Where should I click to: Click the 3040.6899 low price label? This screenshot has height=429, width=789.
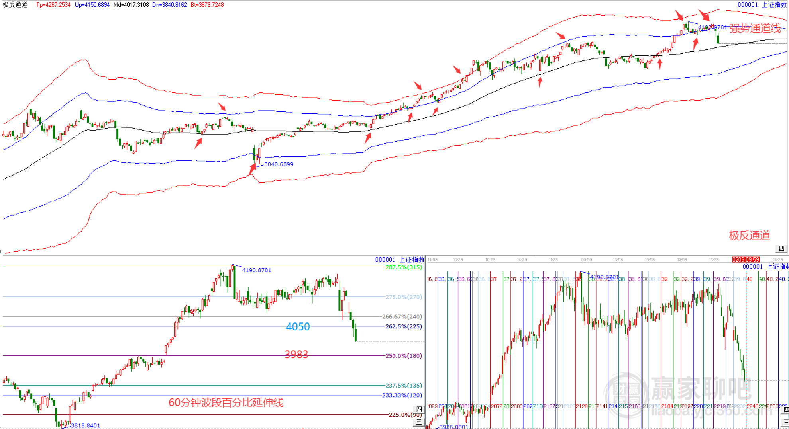pyautogui.click(x=279, y=164)
